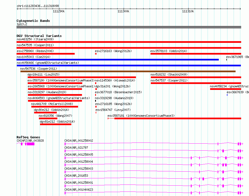Click CHIA|NM_001258003 transcript label
Viewport: 249px width, 196px height.
pos(79,169)
